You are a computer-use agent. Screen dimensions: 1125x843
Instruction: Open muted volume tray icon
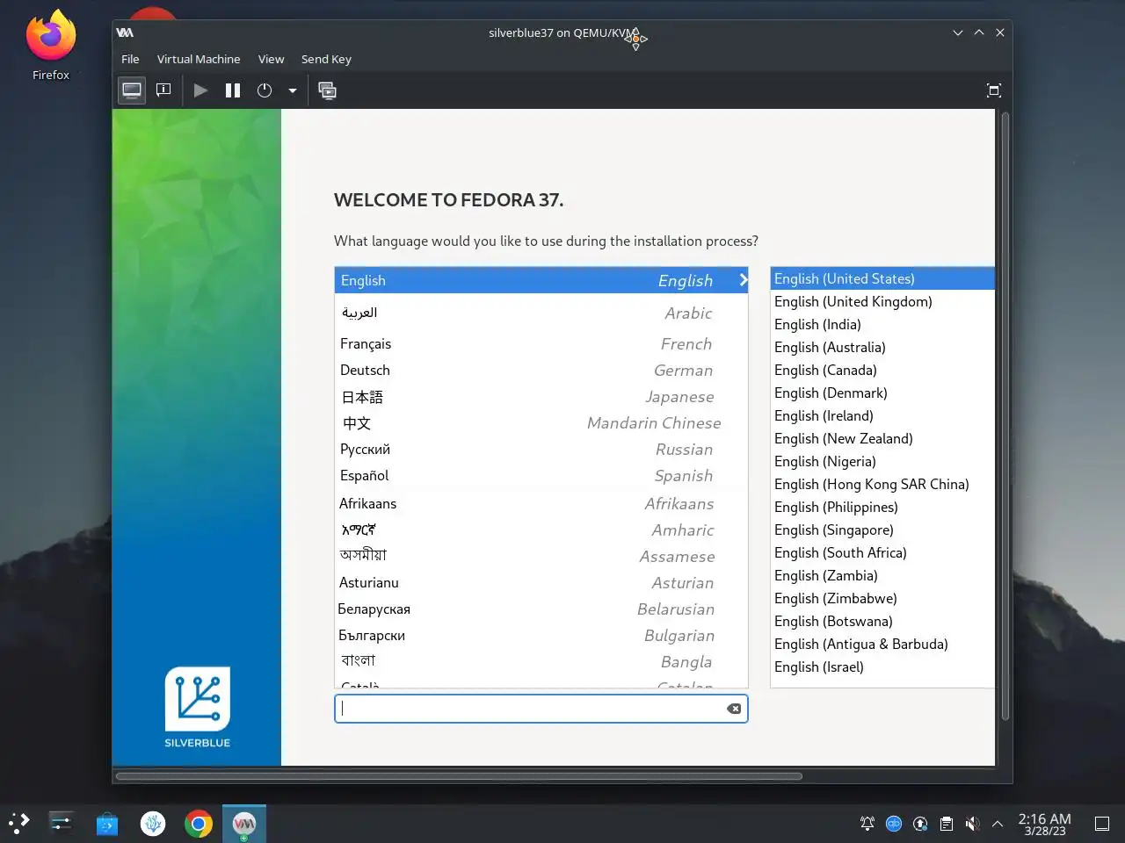tap(972, 824)
